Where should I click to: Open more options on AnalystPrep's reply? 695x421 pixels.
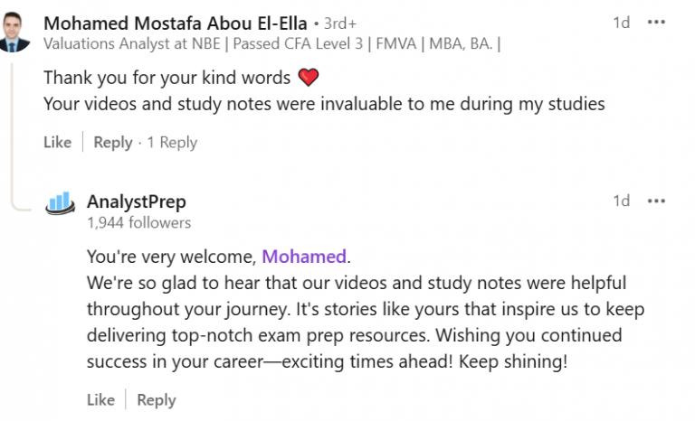(657, 201)
